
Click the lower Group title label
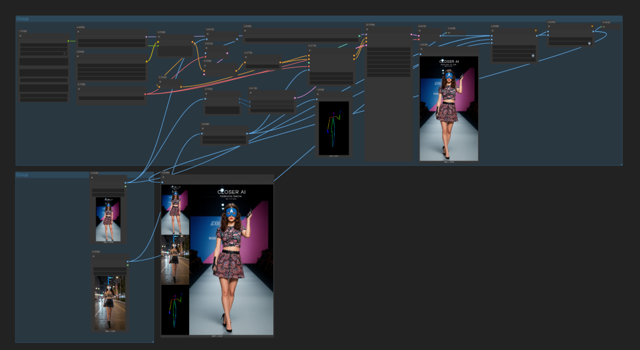[x=22, y=175]
